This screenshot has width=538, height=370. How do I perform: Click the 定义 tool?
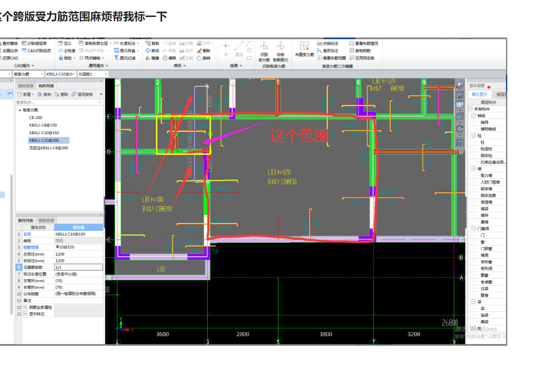tap(65, 44)
